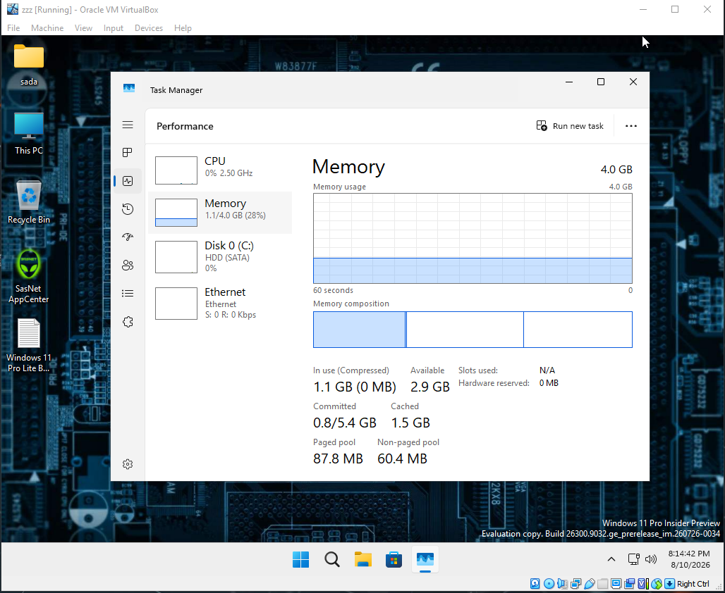Click in-use segment of Memory composition bar

[359, 330]
